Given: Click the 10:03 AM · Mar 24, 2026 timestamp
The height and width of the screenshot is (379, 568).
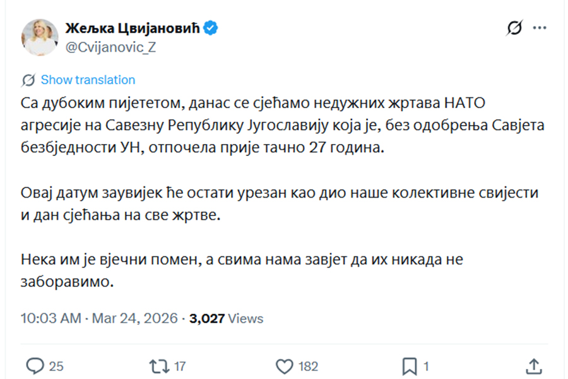Looking at the screenshot, I should tap(99, 318).
